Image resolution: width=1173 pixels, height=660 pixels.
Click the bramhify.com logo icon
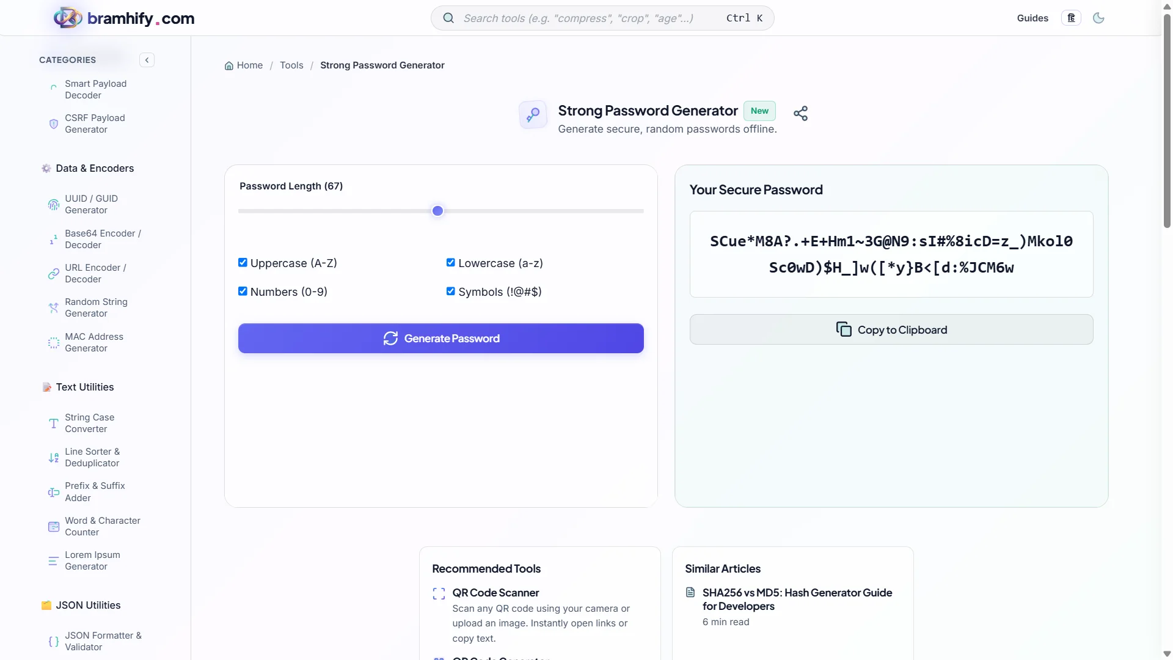tap(68, 18)
